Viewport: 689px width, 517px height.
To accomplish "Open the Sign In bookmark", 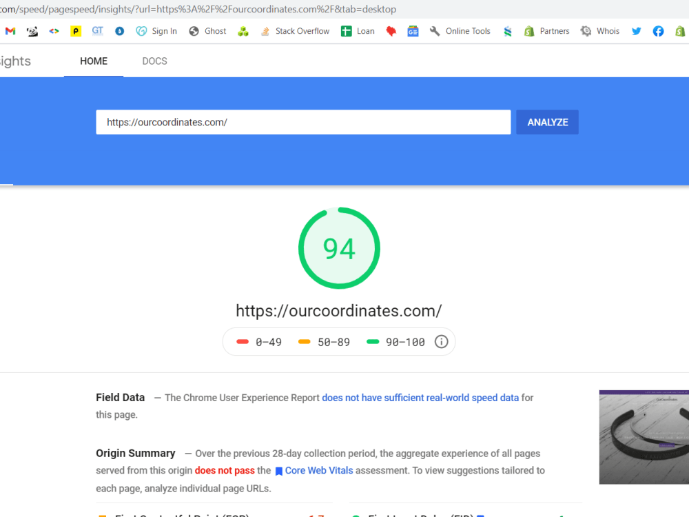I will (156, 31).
